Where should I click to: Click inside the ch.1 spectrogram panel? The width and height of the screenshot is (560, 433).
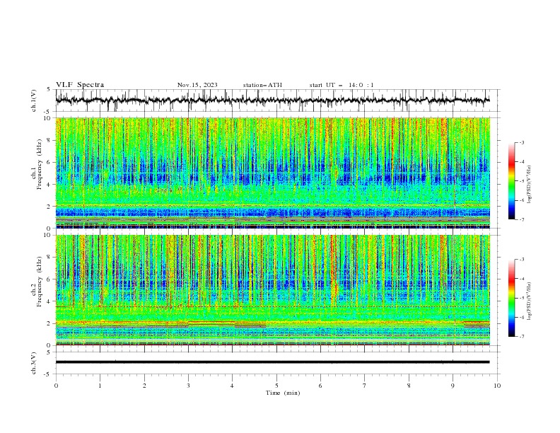coord(272,173)
